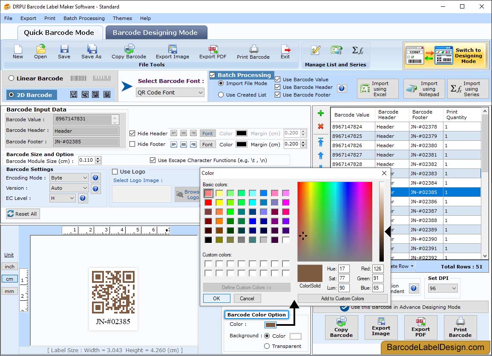Open the Set DPI dropdown
The image size is (492, 356).
click(443, 288)
